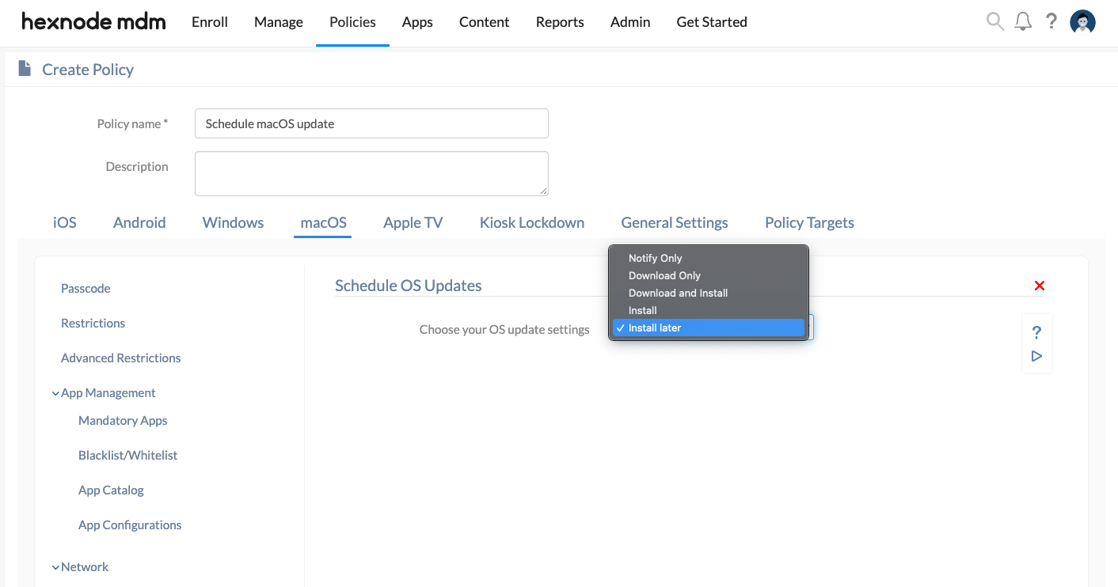Screen dimensions: 1118x587
Task: Open App Configurations in sidebar
Action: pos(130,525)
